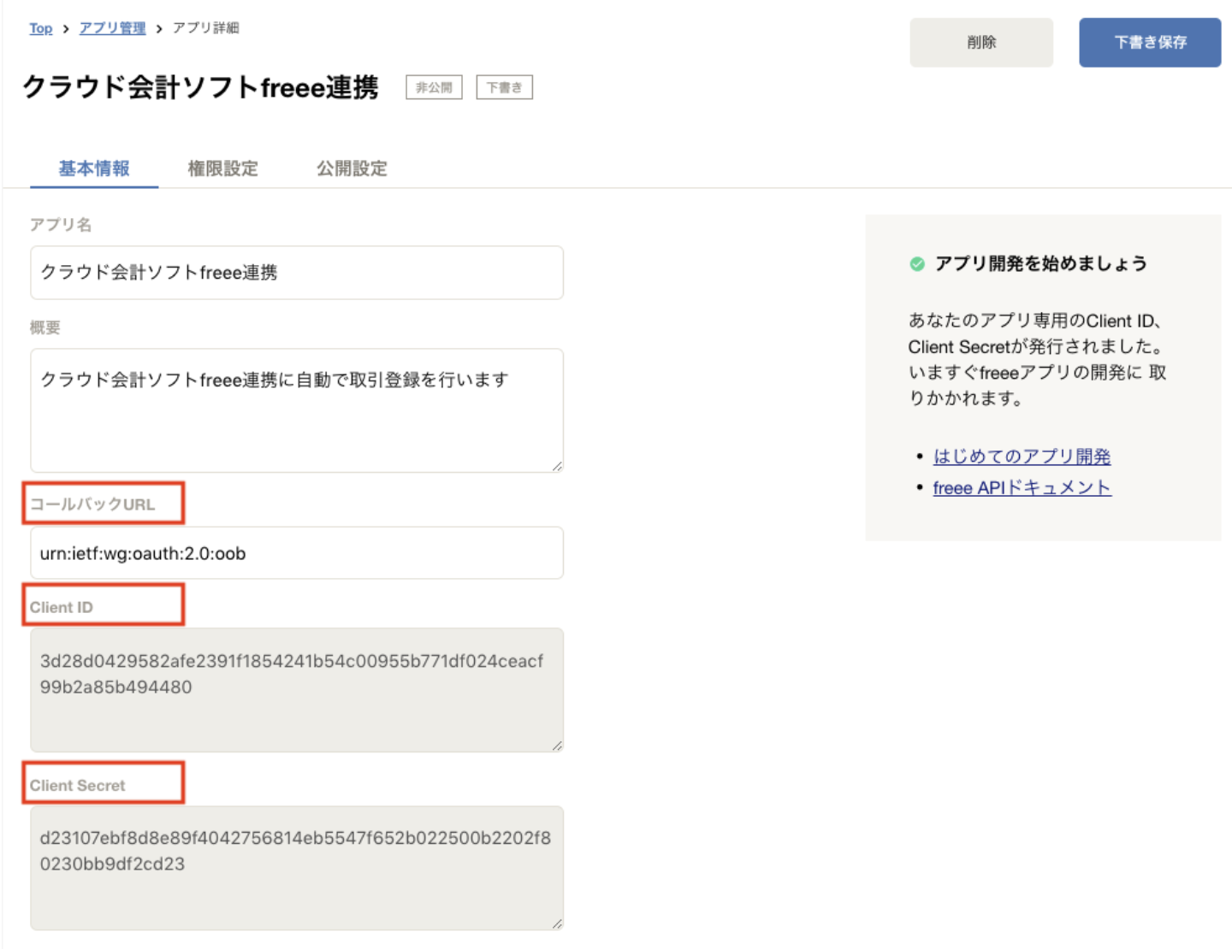
Task: Open the freee APIドキュメント link
Action: click(x=1022, y=488)
